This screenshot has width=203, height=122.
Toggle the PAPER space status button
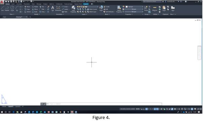(x=138, y=109)
